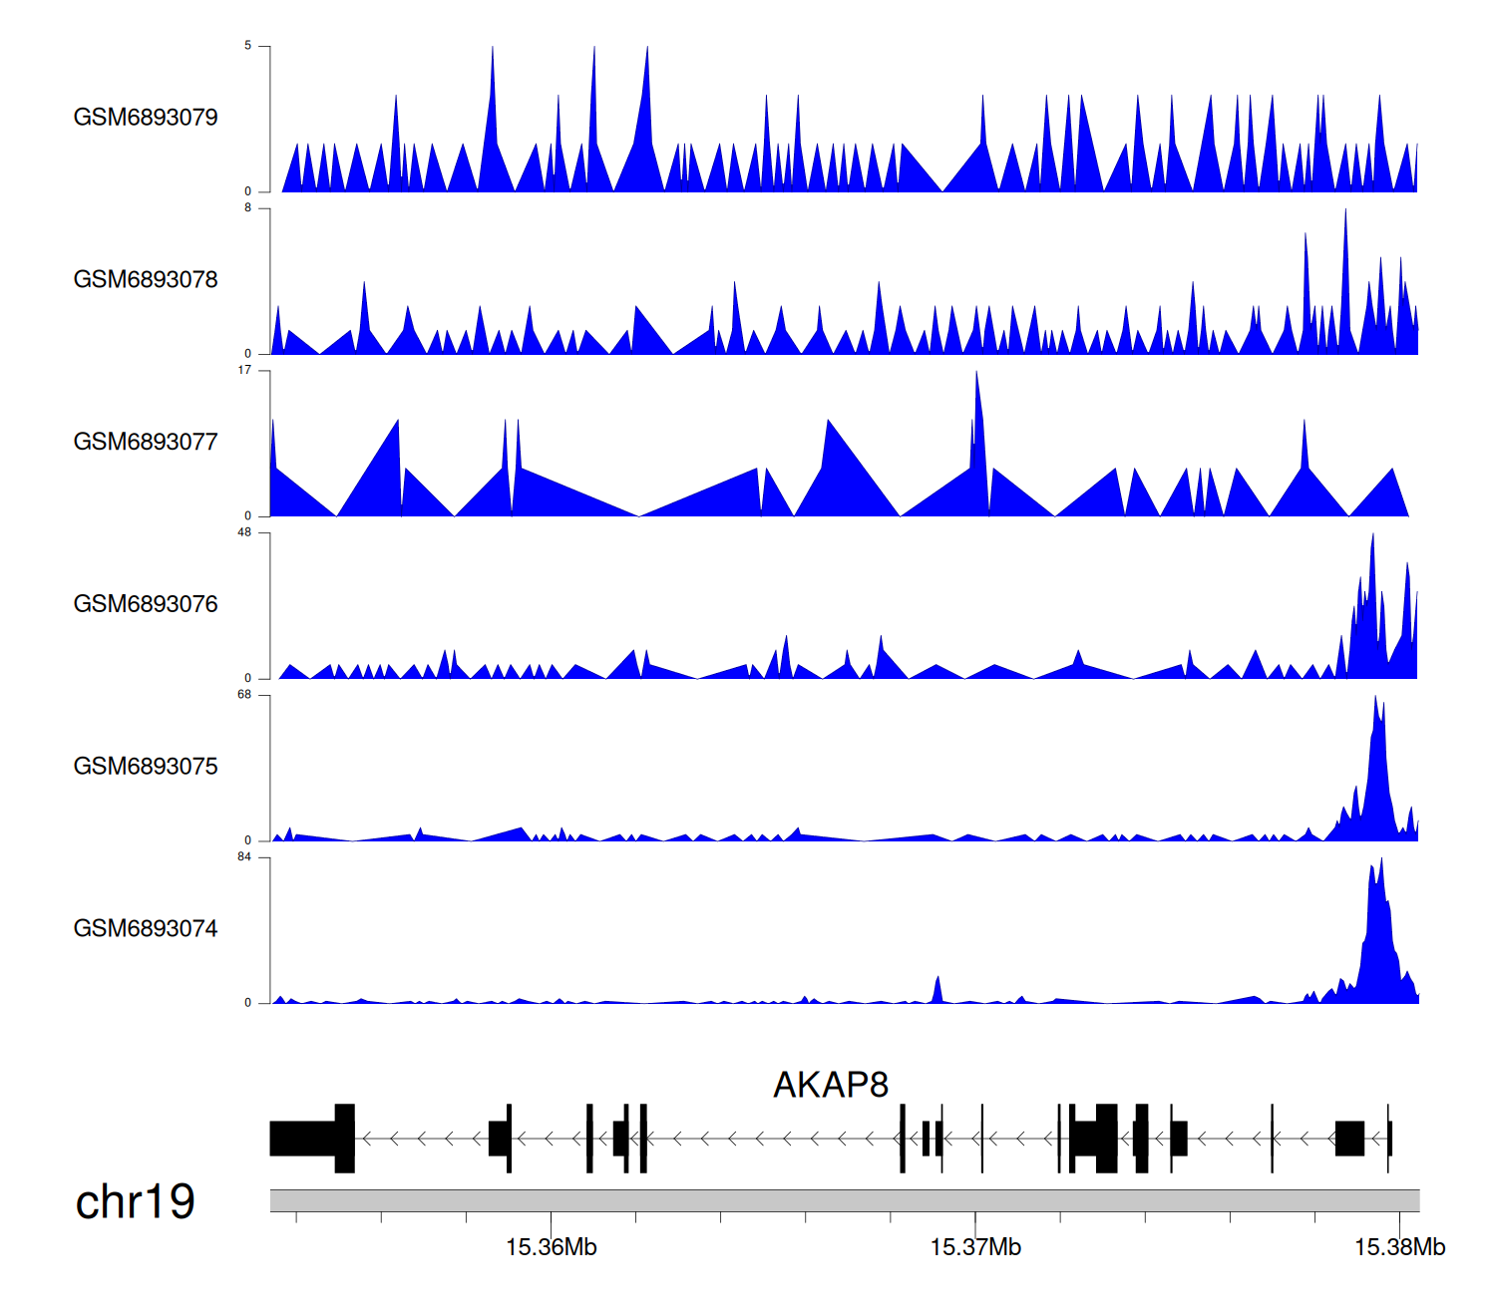The height and width of the screenshot is (1316, 1496).
Task: Click the gray chromosome ideogram bar
Action: pos(844,1200)
